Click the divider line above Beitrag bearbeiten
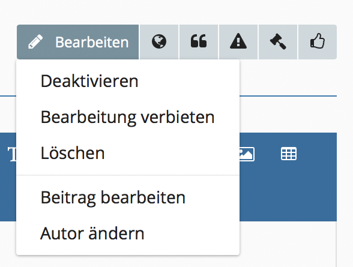The height and width of the screenshot is (267, 353). point(128,175)
